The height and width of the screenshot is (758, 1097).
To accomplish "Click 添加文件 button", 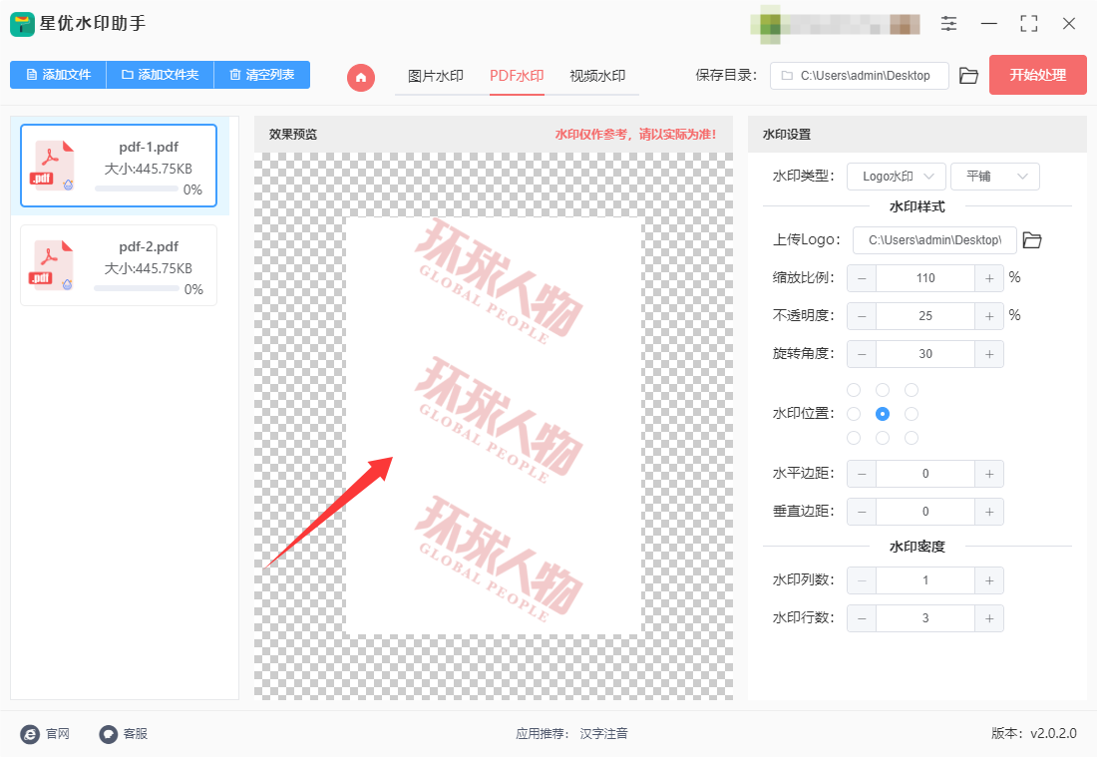I will click(58, 74).
